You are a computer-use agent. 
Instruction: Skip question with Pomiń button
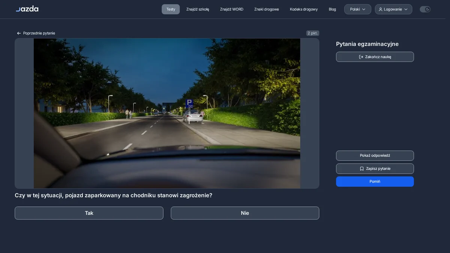375,181
